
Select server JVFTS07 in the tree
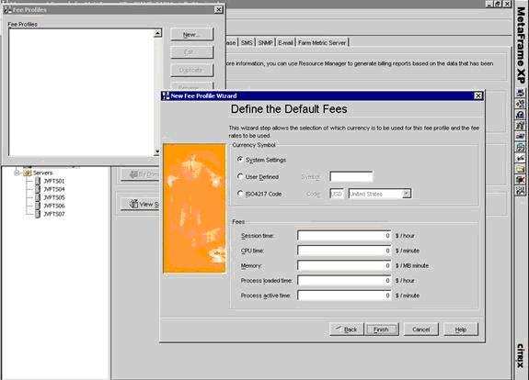(x=54, y=214)
